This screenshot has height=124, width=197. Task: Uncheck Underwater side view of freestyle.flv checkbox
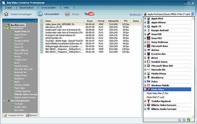(42, 30)
